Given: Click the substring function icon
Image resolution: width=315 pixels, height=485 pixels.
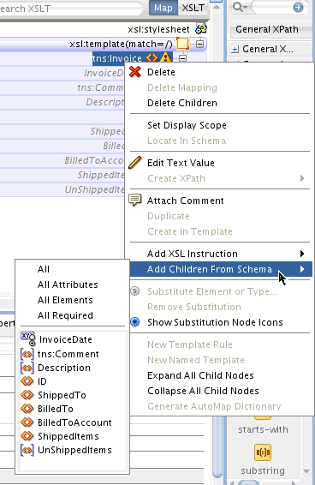Looking at the screenshot, I should (x=263, y=452).
